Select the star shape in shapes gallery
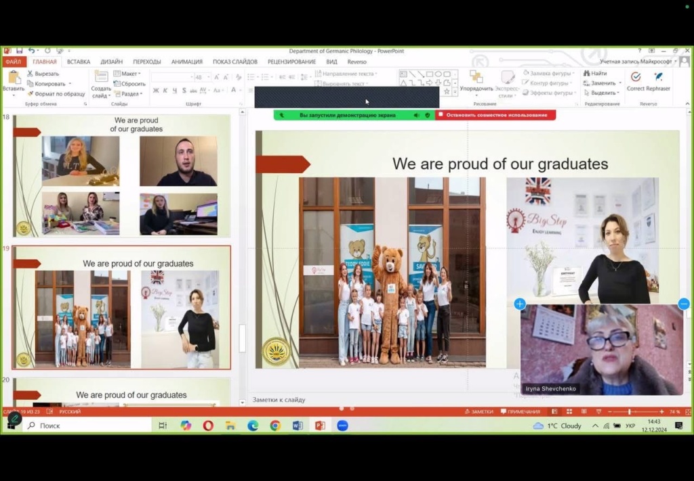 tap(447, 91)
